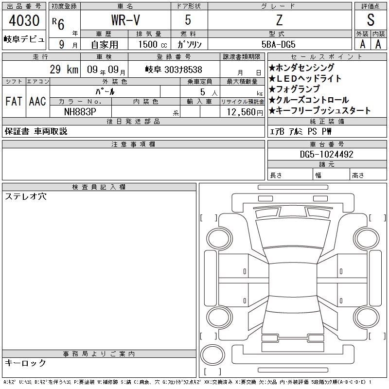Select the fuel type ガソリン
The height and width of the screenshot is (389, 389).
coord(189,44)
